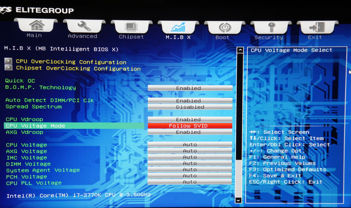Screen dimensions: 351x208
Task: Open the CPU PLL Voltage Auto option
Action: (190, 182)
